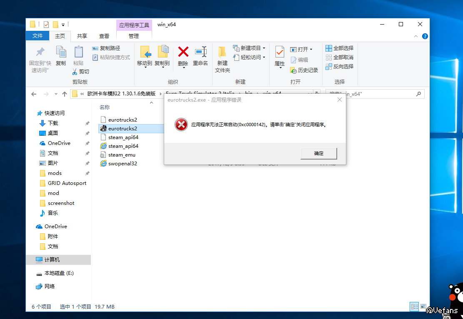Open 图片 in the navigation pane
Screen dimensions: 463x319
(53, 163)
